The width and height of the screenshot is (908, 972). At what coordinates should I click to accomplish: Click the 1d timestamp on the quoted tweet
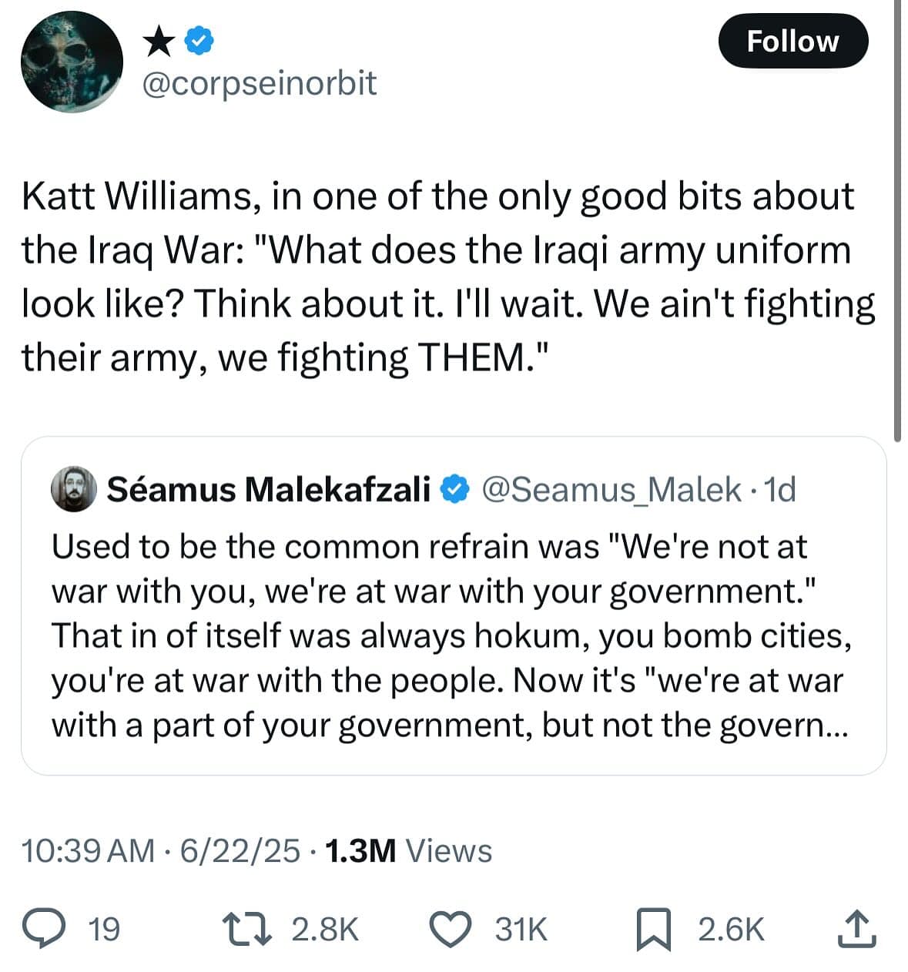781,488
